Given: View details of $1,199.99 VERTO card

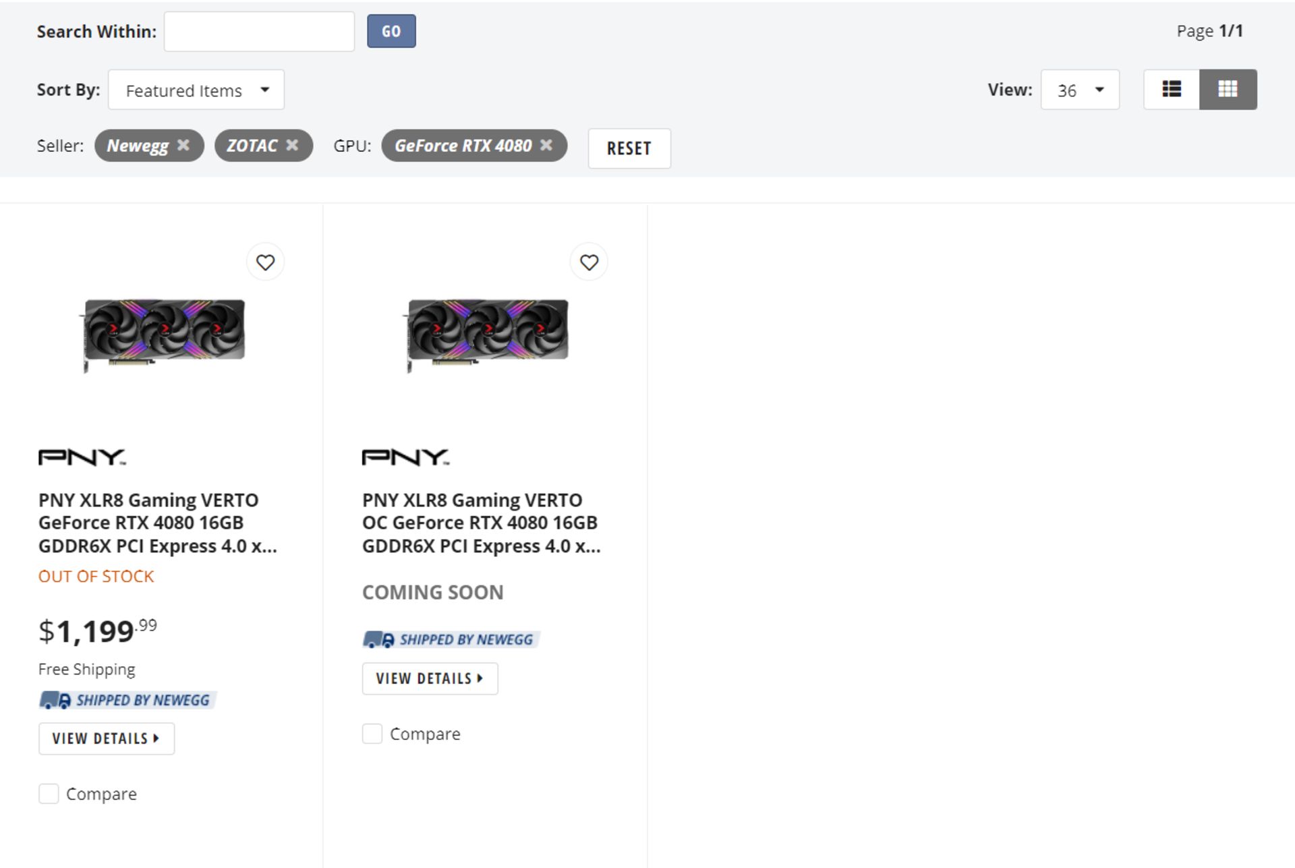Looking at the screenshot, I should pyautogui.click(x=107, y=739).
